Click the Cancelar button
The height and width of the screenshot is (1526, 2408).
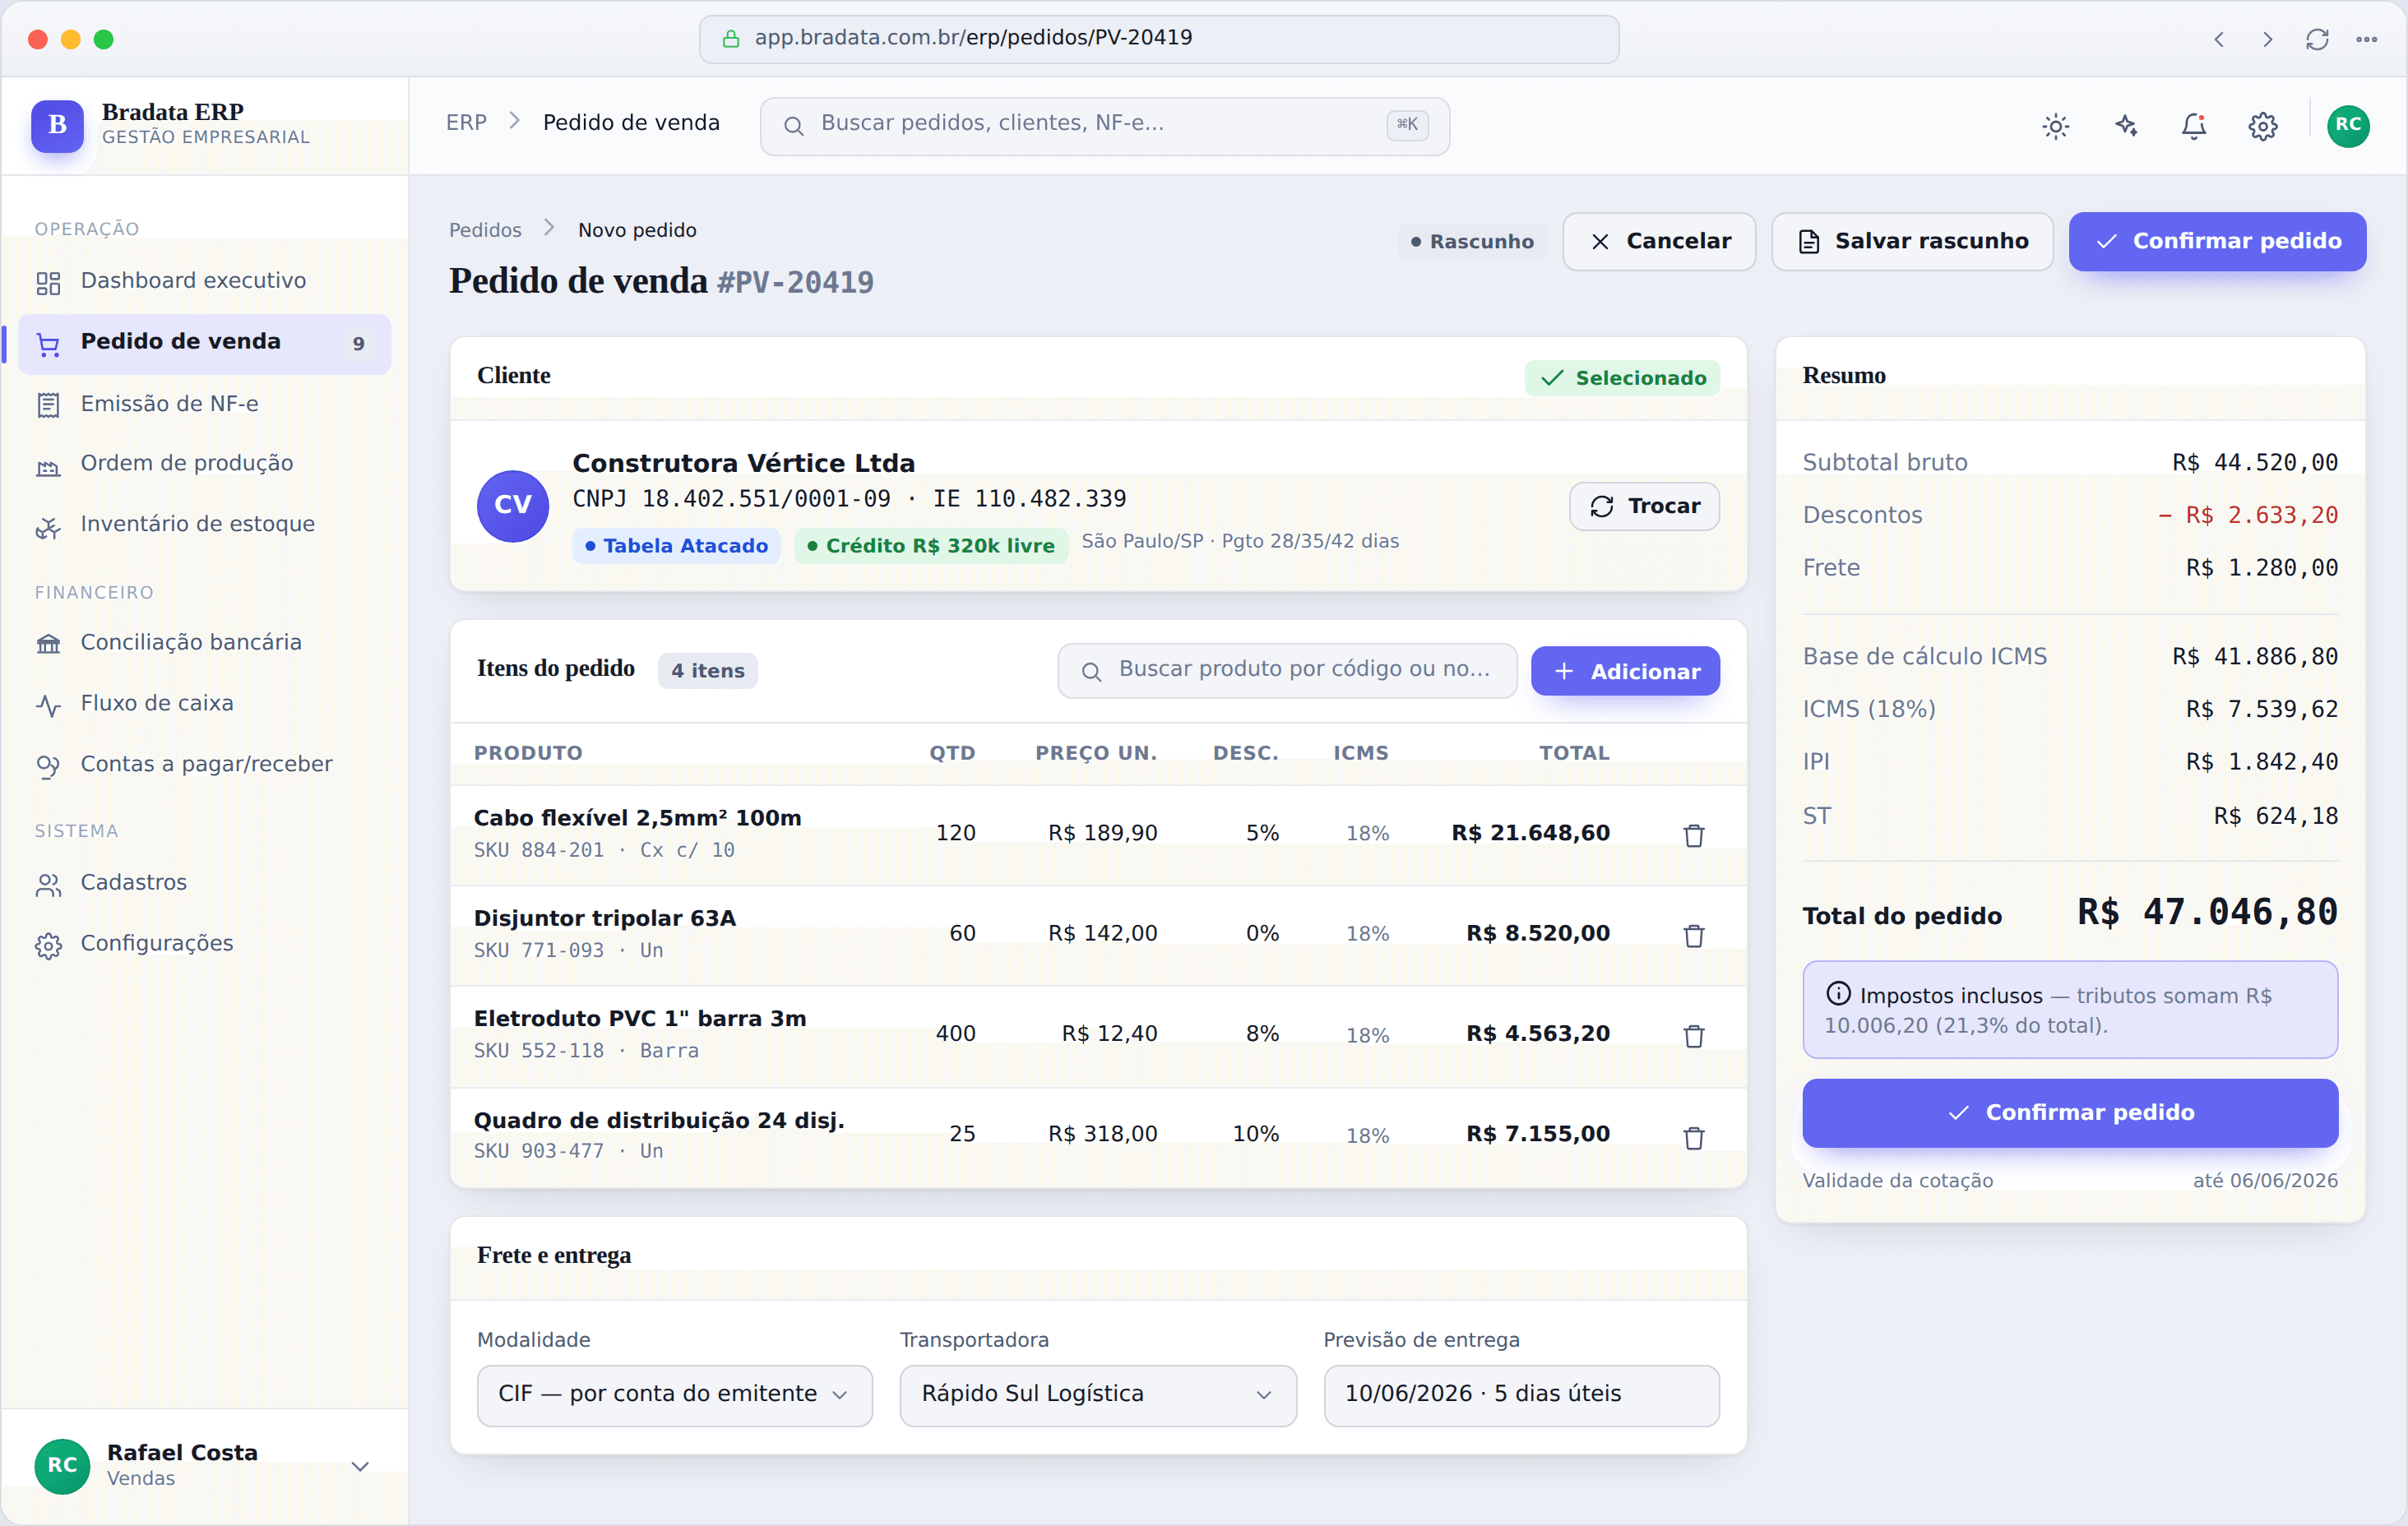pos(1659,241)
